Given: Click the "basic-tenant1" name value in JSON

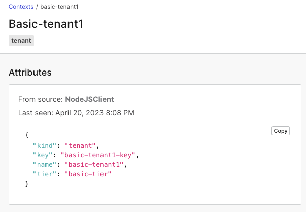Looking at the screenshot, I should click(x=95, y=165).
